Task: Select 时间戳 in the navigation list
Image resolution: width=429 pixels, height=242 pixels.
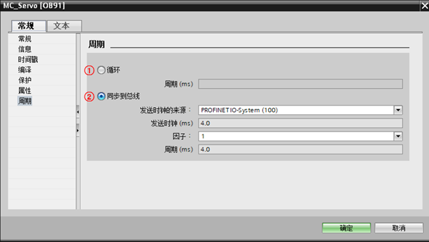Action: pyautogui.click(x=28, y=60)
